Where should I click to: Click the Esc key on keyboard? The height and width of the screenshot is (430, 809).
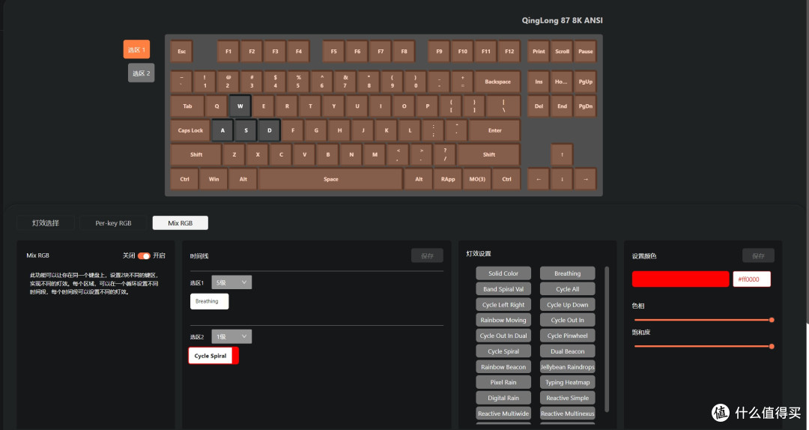click(x=181, y=52)
